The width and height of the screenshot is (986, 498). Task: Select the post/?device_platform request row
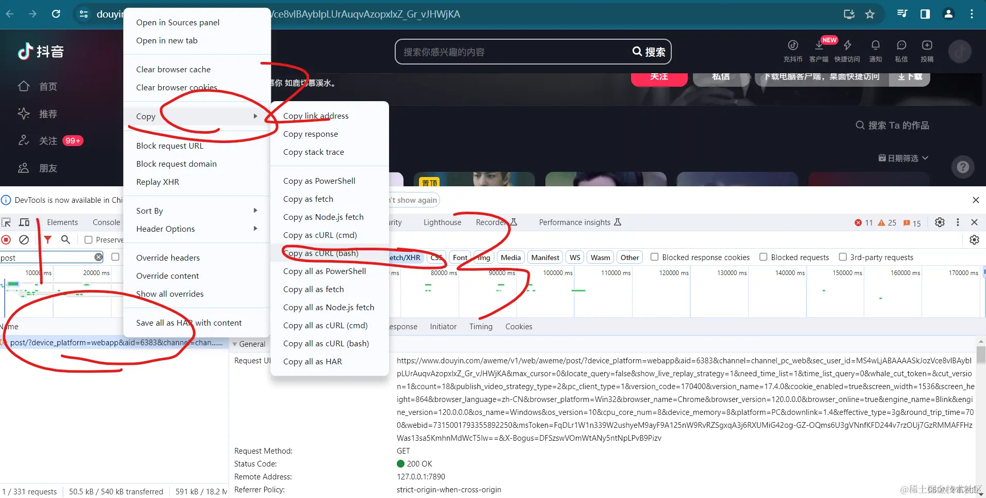tap(115, 342)
